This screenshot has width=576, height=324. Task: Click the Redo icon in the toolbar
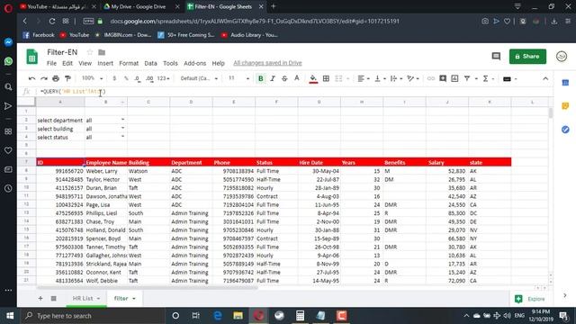(44, 78)
